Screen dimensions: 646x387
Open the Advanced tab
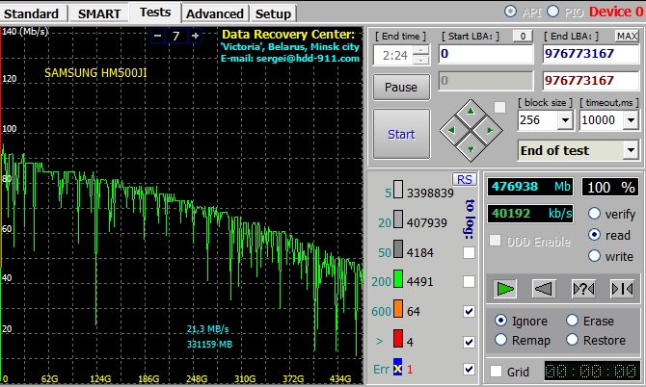[214, 13]
